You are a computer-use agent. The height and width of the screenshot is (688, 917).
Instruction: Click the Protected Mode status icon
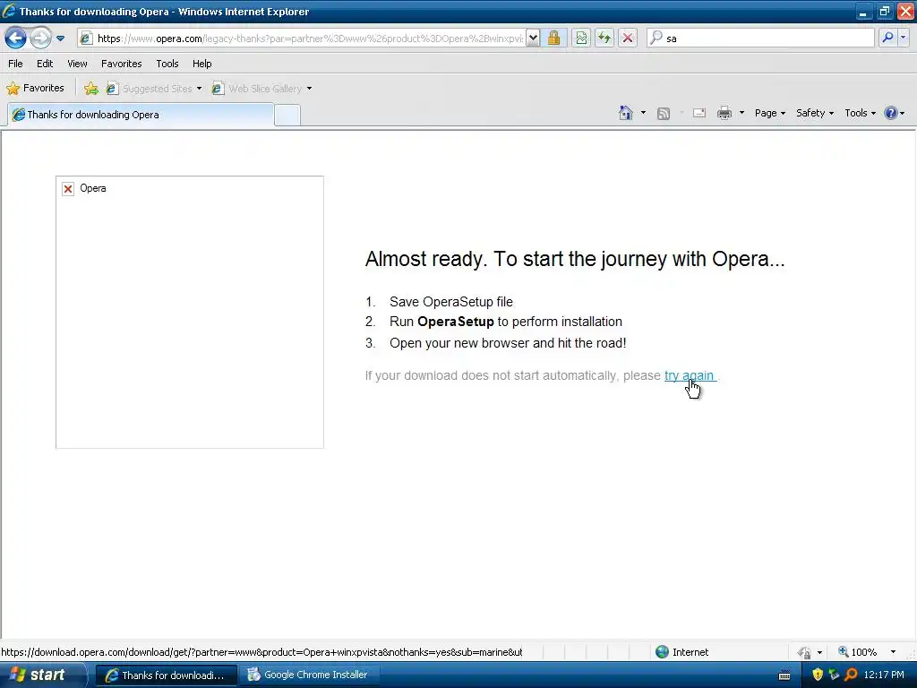click(804, 652)
